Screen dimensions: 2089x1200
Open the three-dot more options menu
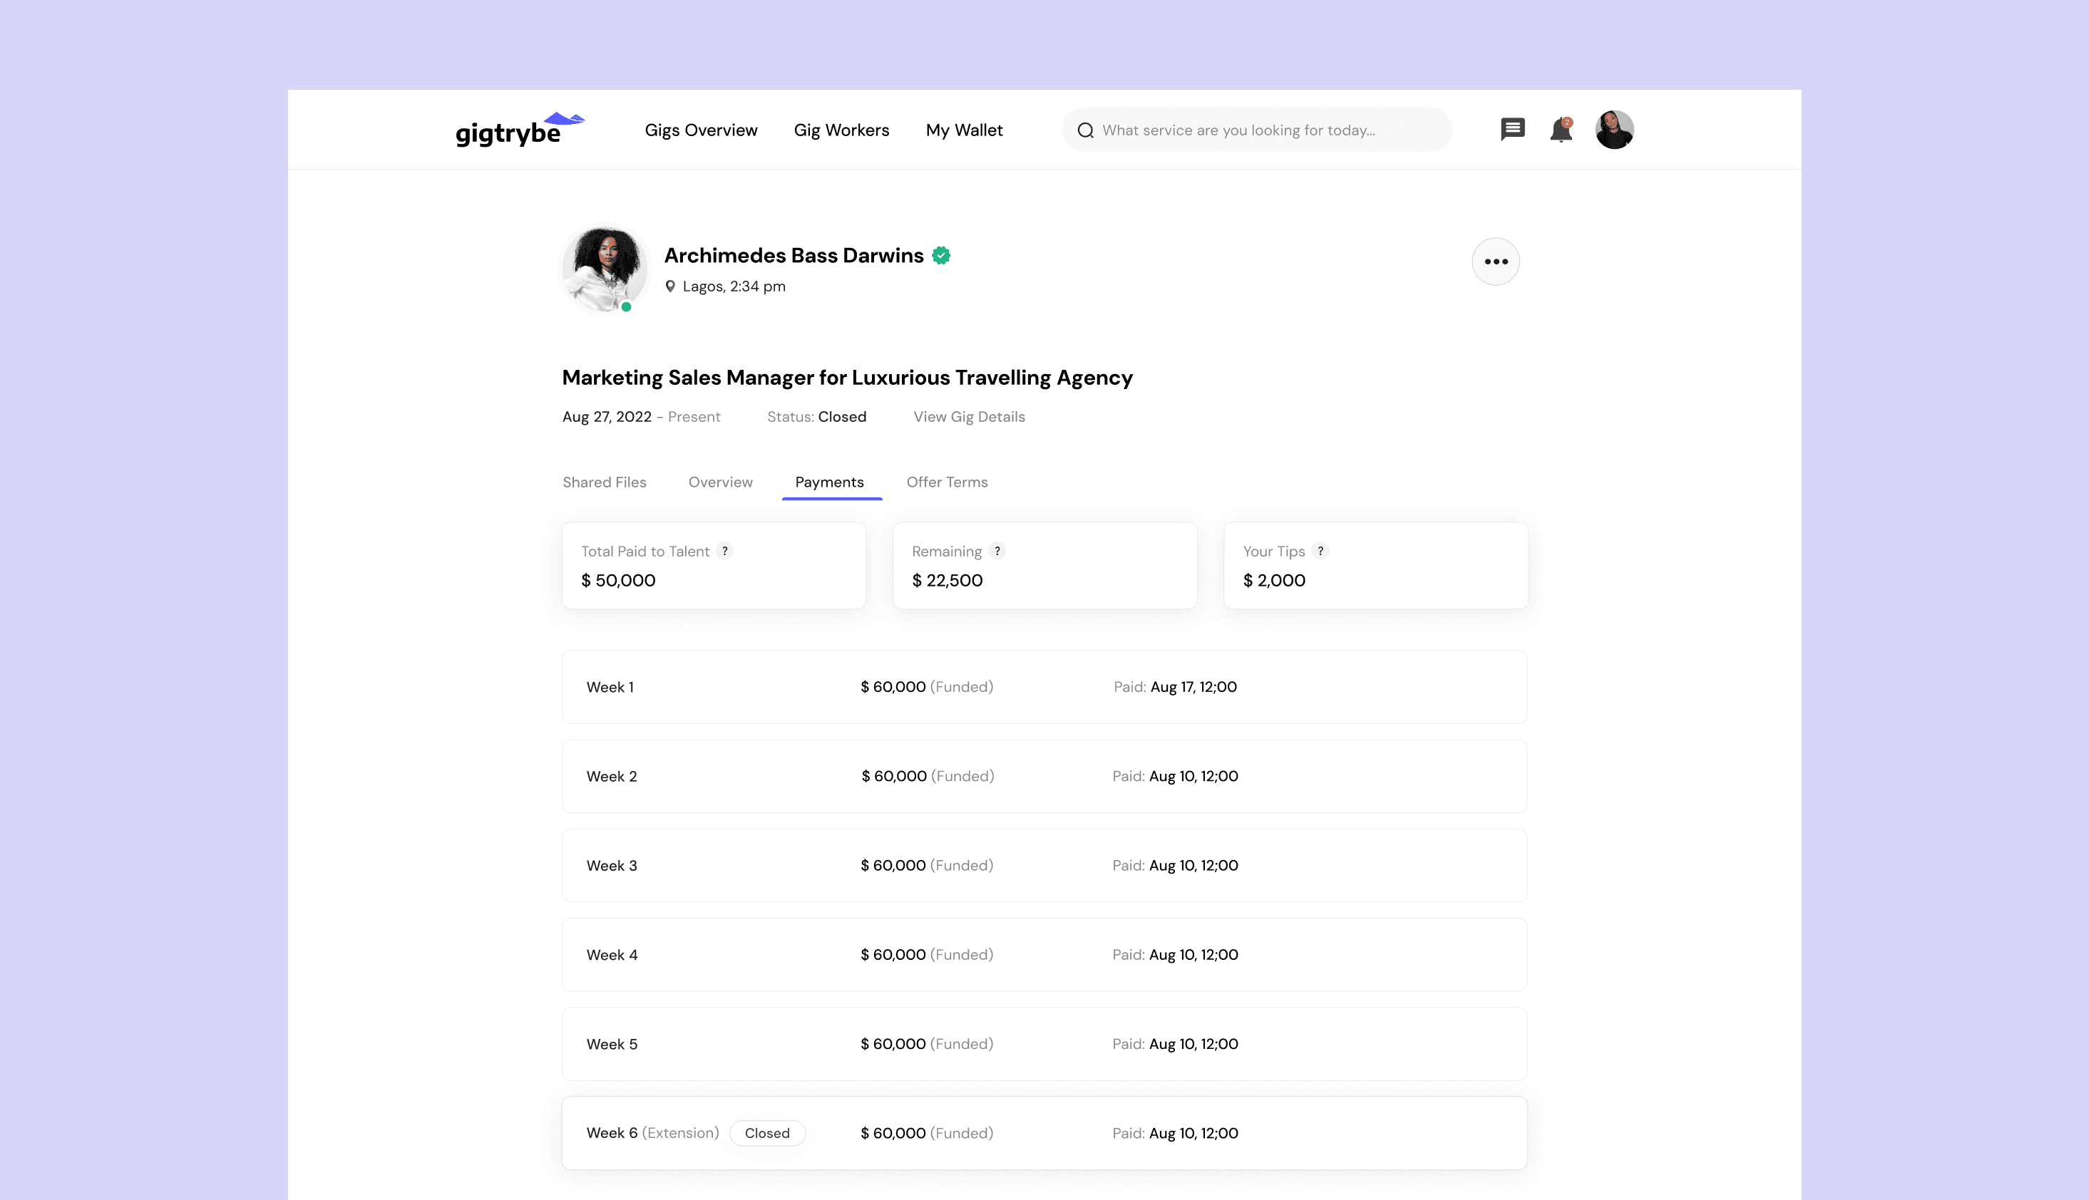[1495, 262]
